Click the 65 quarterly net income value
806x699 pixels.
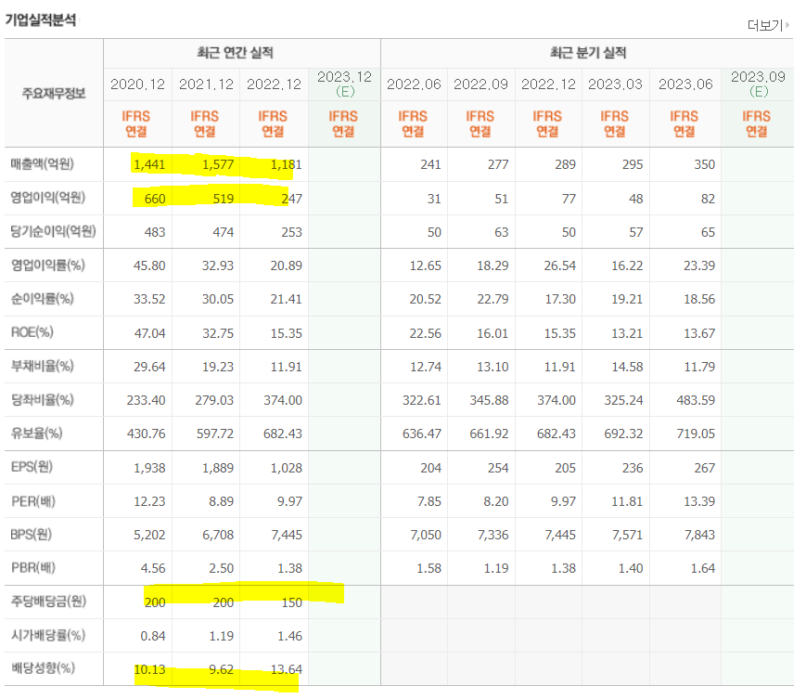(x=708, y=232)
